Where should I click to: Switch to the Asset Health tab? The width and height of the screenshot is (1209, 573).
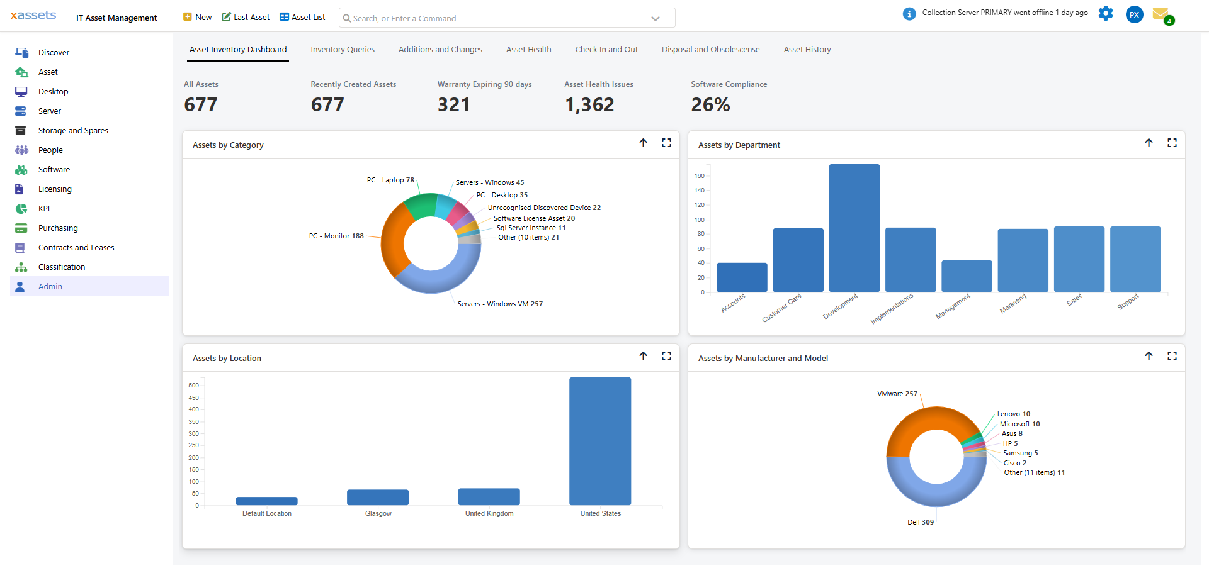(528, 49)
